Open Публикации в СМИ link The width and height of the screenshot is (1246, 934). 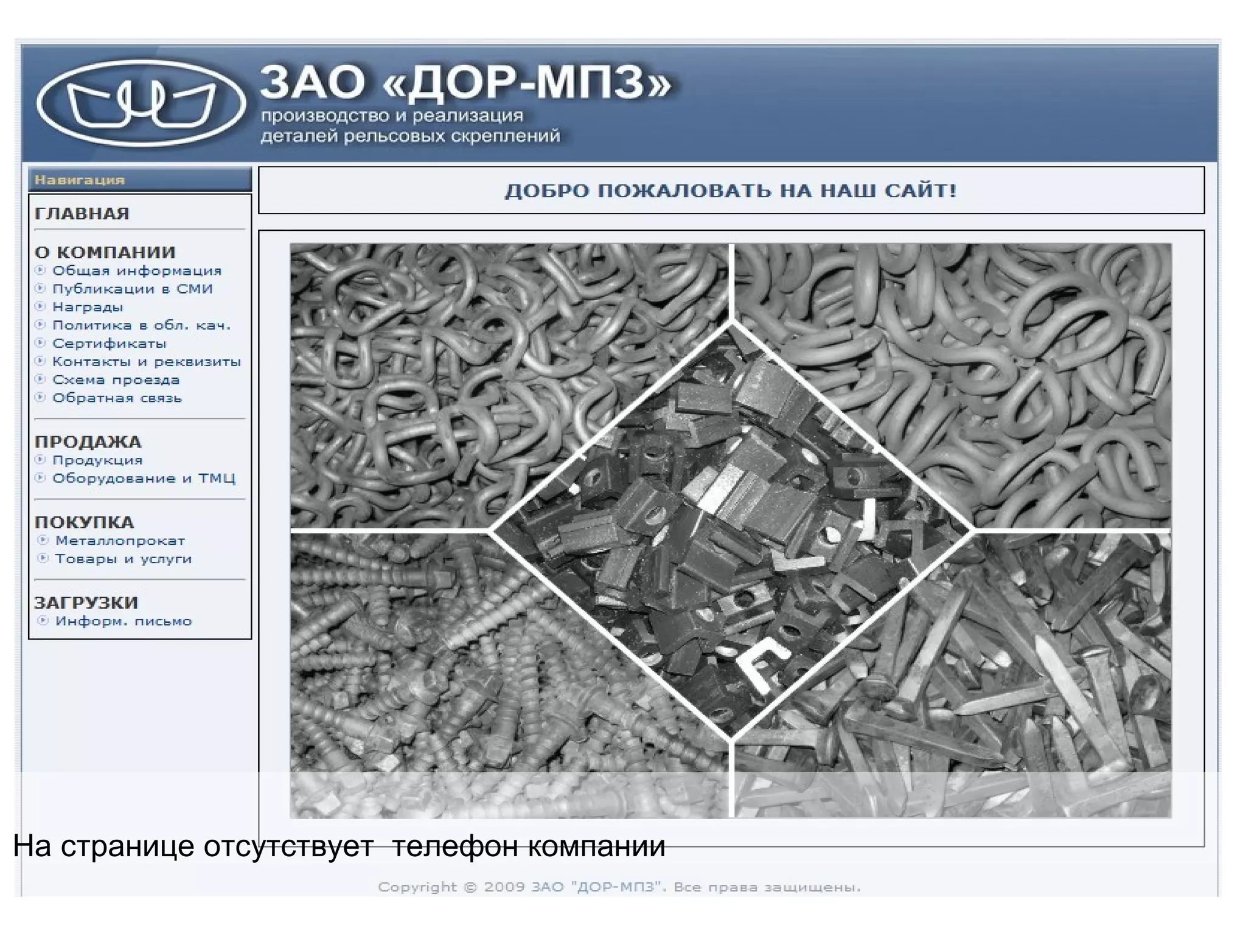click(x=133, y=289)
